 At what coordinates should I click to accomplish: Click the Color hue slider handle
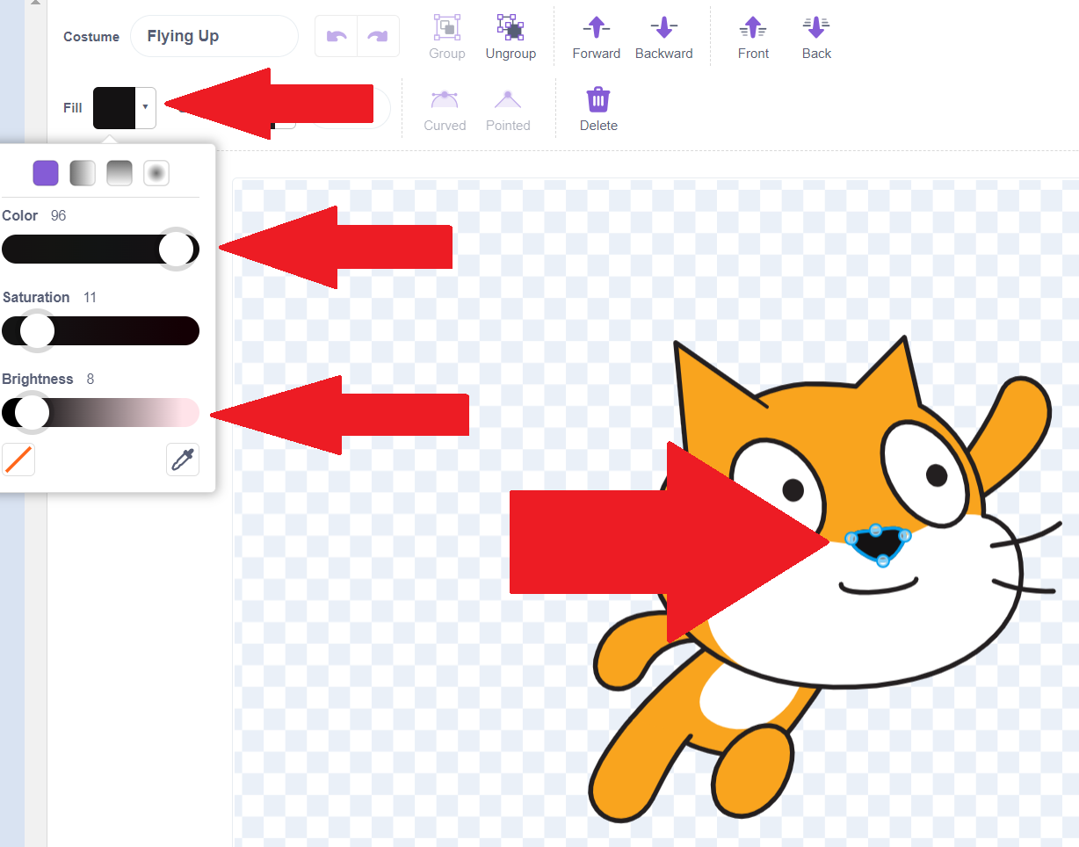pyautogui.click(x=177, y=250)
